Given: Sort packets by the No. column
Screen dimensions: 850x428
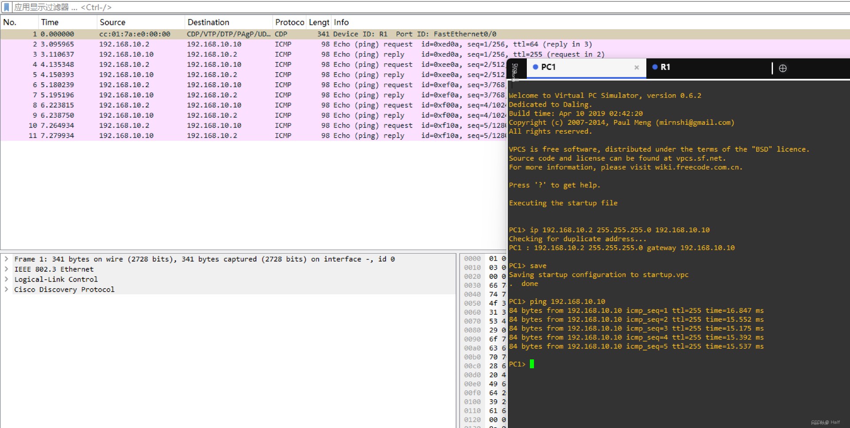Looking at the screenshot, I should 19,22.
